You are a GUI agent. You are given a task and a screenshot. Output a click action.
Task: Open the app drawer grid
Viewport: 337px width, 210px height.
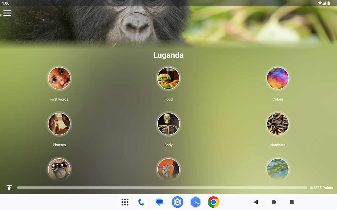[125, 202]
